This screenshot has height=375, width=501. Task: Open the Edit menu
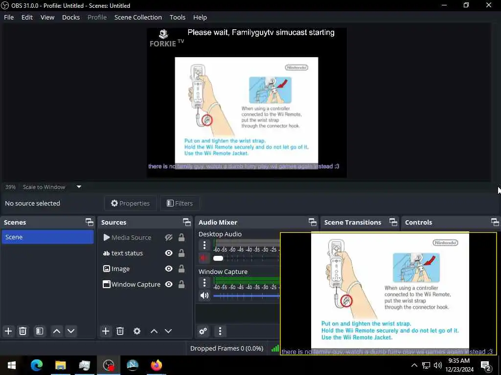27,17
